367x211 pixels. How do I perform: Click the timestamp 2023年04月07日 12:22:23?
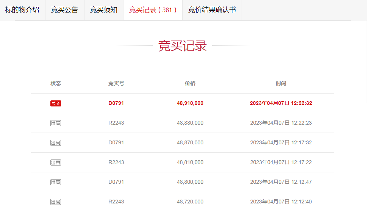[281, 123]
